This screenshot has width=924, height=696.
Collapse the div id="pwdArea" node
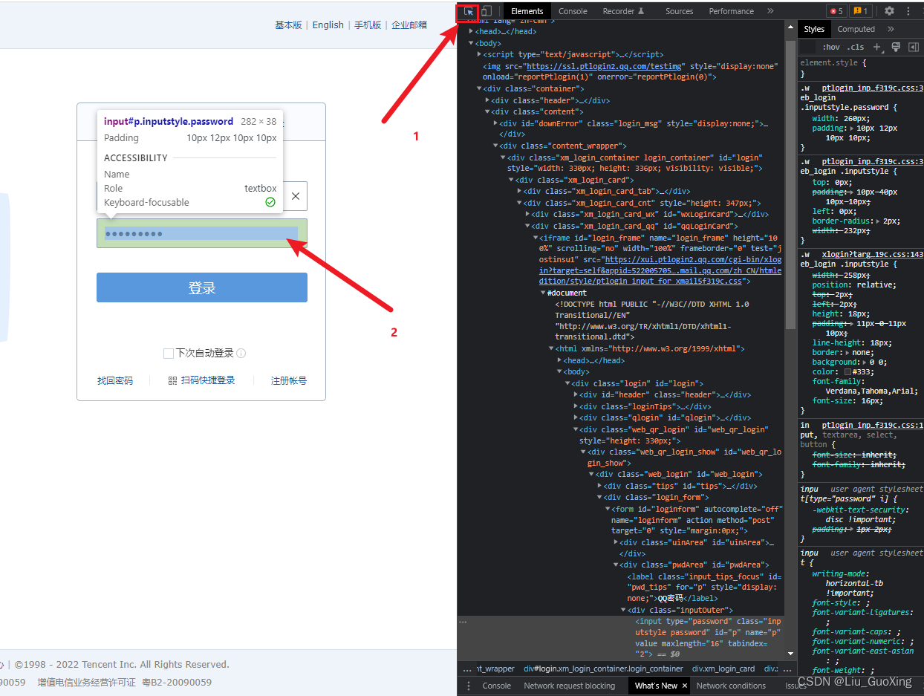(616, 565)
